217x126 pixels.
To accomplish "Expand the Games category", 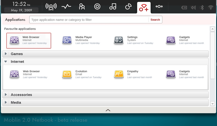I will 6,54.
